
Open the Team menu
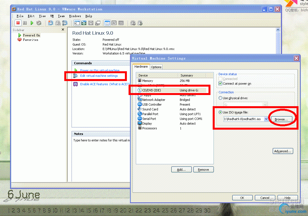tap(61, 16)
